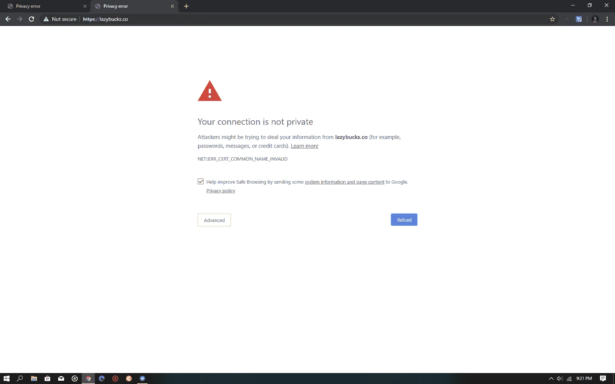Open the network Wi-Fi tray icon
Screen dimensions: 615x384
(x=569, y=379)
